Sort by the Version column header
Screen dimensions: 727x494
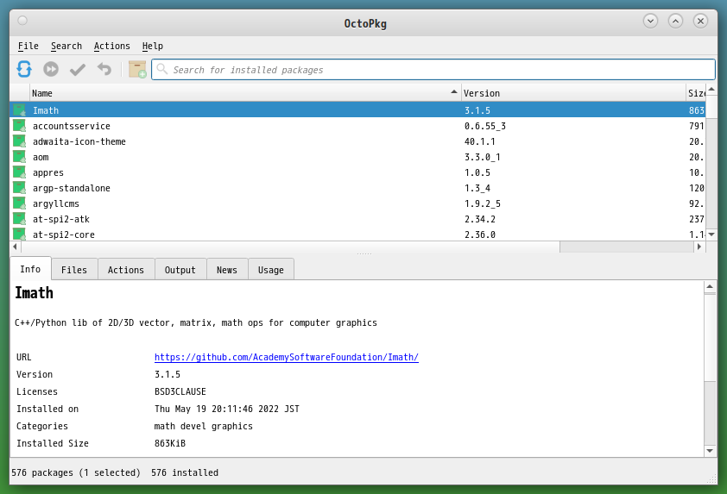[573, 93]
